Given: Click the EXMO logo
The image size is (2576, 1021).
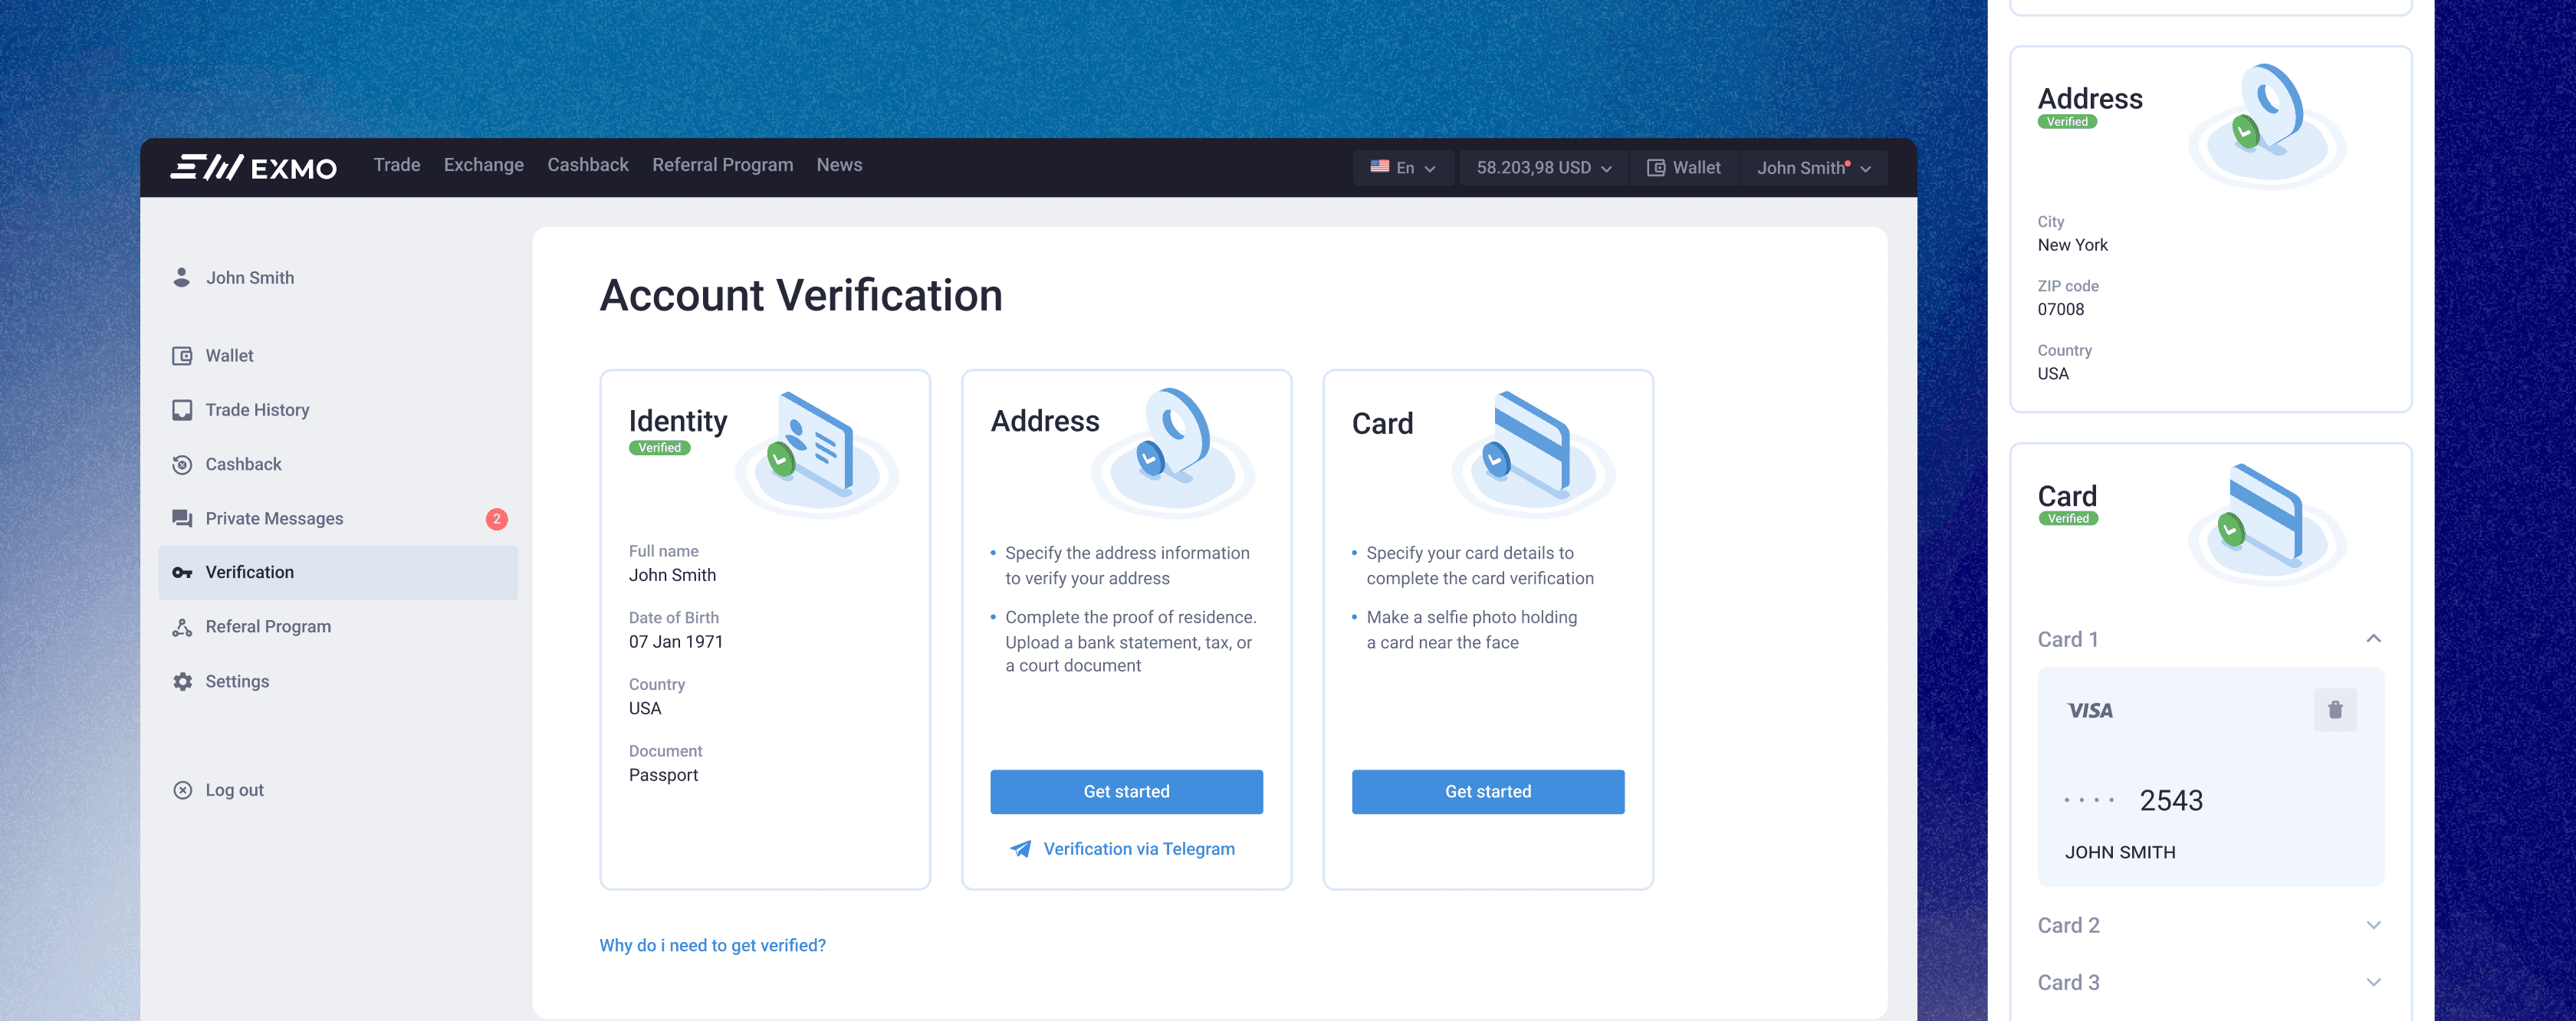Looking at the screenshot, I should (x=254, y=167).
